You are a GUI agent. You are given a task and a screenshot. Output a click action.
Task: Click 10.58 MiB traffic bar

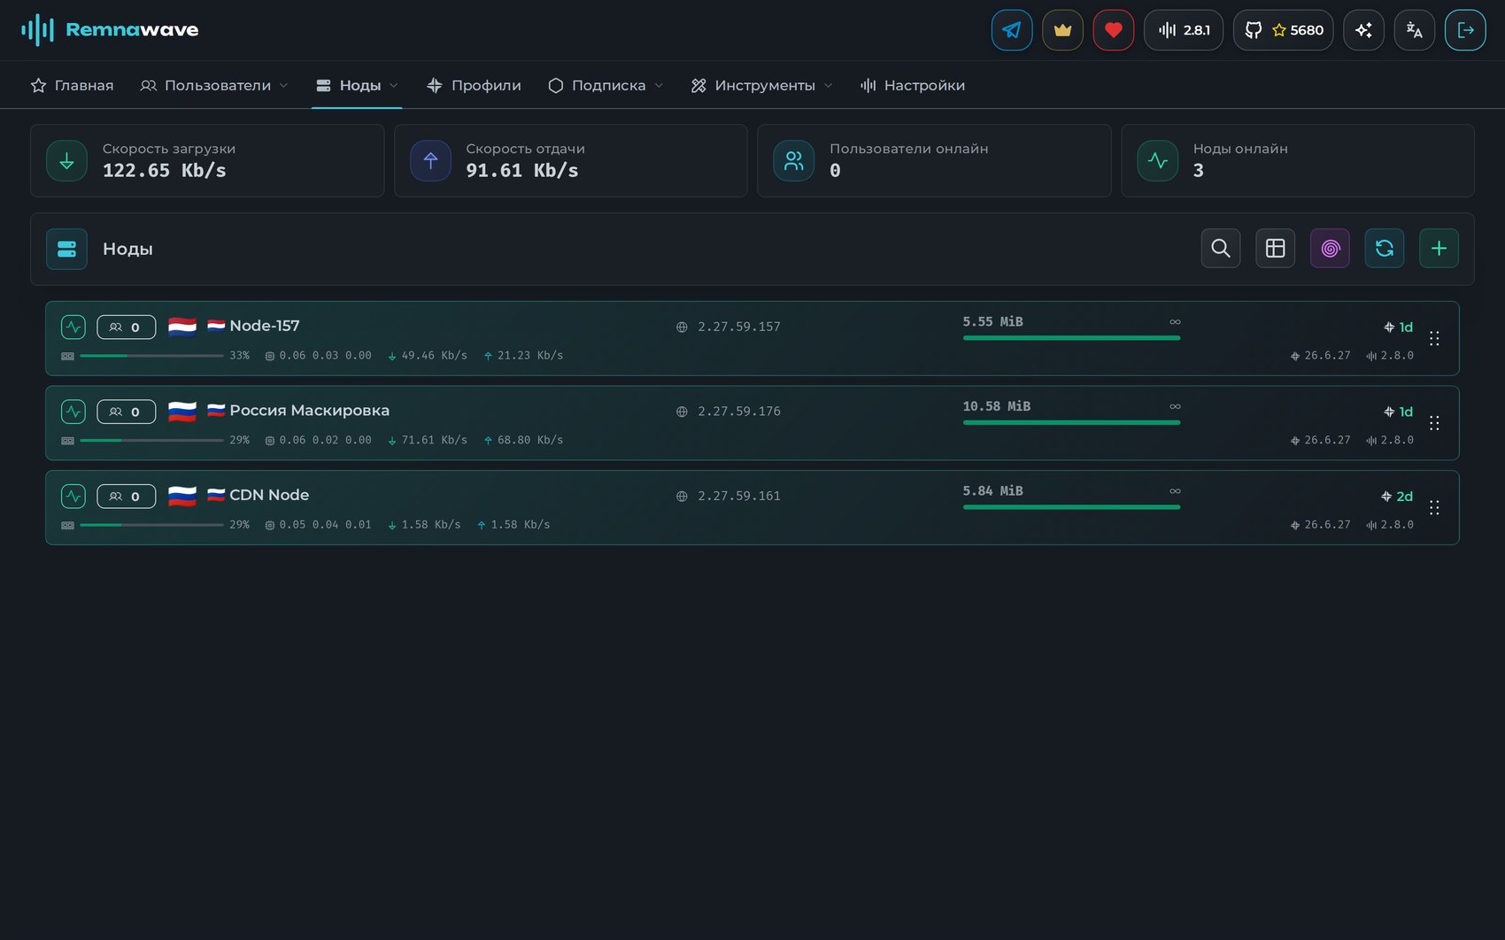click(1071, 422)
